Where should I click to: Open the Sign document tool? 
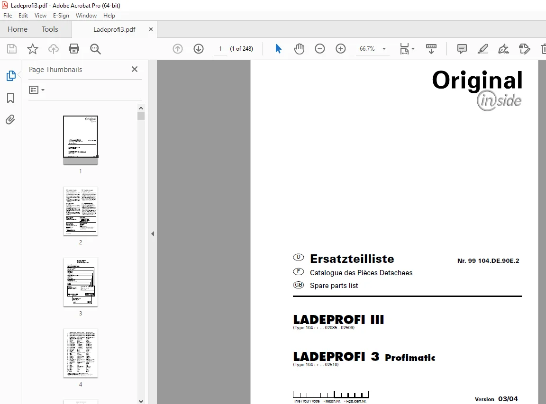coord(503,49)
